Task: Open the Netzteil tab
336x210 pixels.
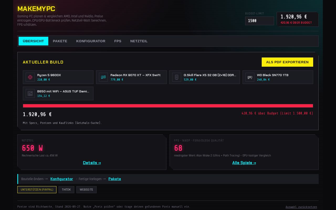Action: coord(139,41)
